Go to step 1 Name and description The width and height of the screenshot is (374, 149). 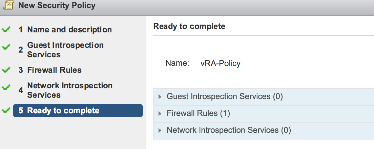[69, 30]
